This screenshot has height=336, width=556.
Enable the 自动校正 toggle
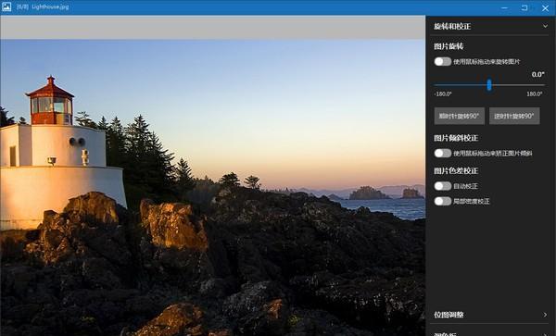tap(443, 186)
